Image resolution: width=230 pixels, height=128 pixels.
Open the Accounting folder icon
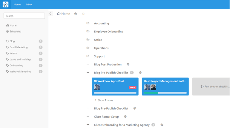(88, 23)
